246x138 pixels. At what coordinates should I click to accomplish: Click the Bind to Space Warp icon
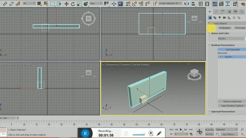coord(18,3)
